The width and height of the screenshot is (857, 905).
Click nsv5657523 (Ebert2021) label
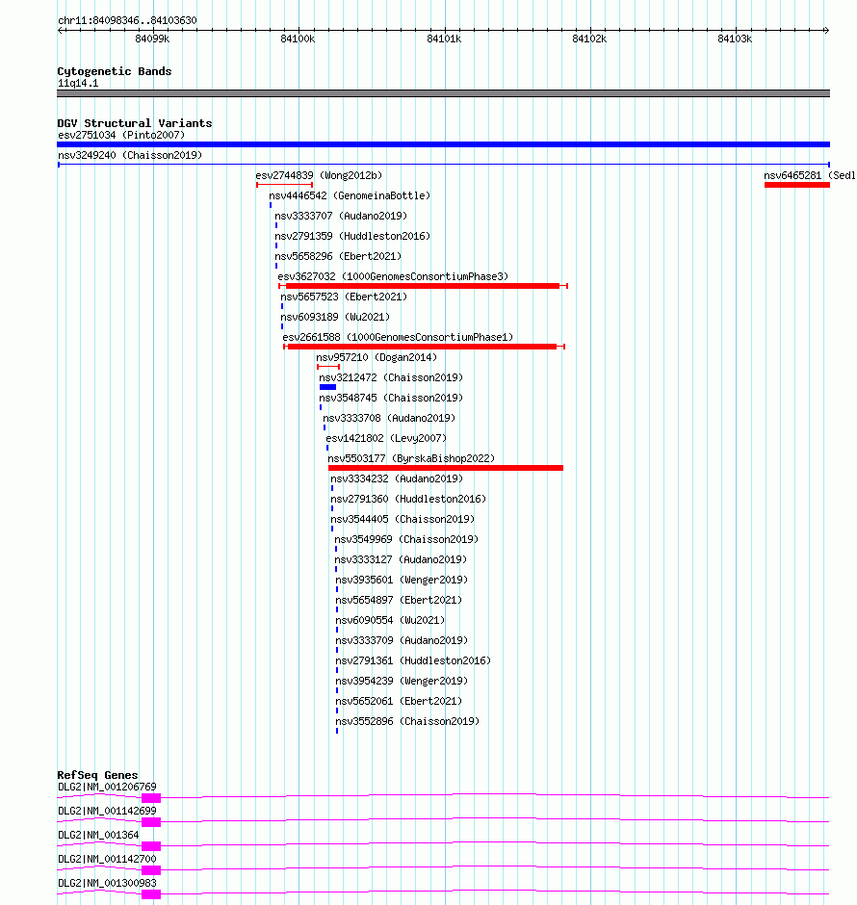click(x=344, y=297)
